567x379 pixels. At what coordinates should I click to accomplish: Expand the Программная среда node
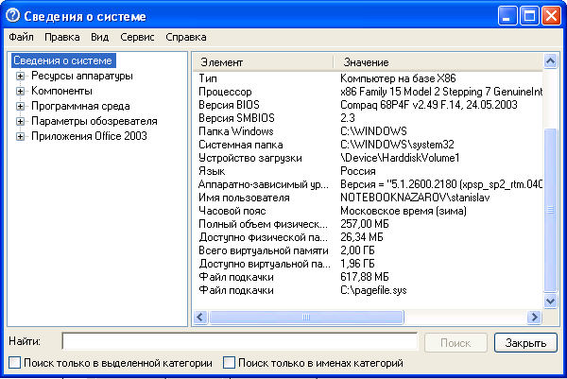pyautogui.click(x=20, y=106)
